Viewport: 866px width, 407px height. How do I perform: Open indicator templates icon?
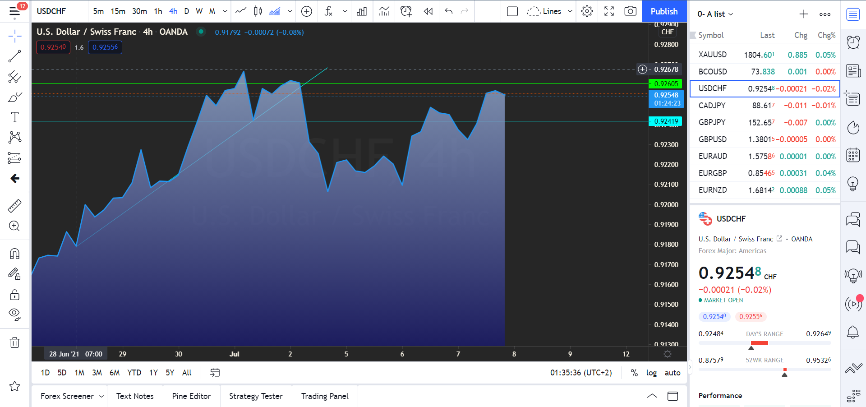384,11
